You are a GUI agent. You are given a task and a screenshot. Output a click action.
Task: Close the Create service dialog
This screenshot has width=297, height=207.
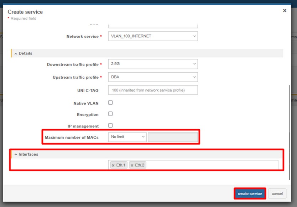coord(285,11)
